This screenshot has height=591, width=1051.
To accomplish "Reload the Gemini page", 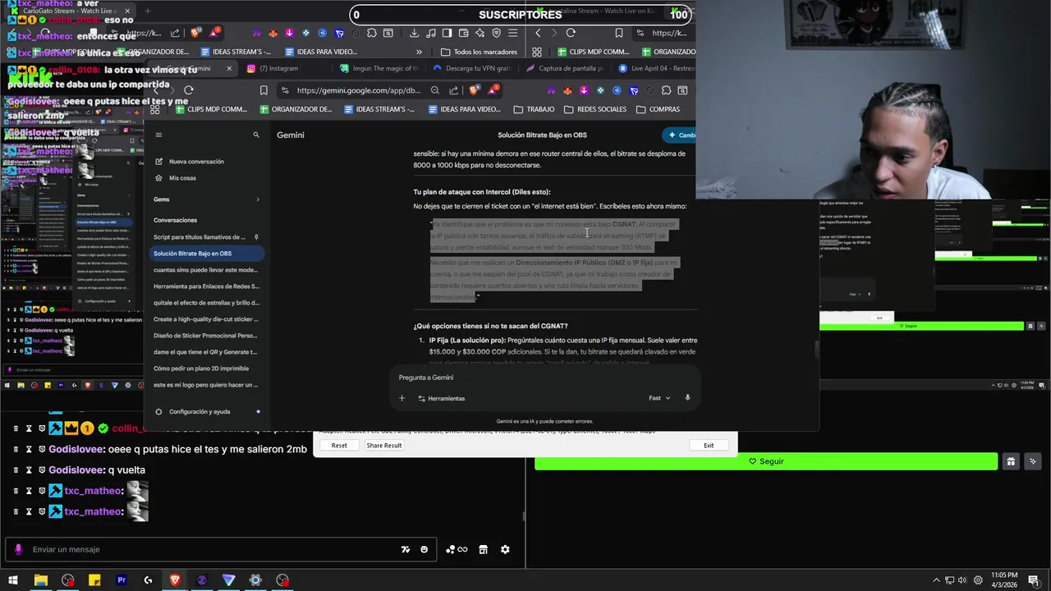I will point(189,90).
